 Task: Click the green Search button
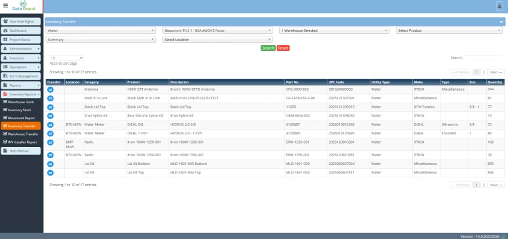[268, 48]
